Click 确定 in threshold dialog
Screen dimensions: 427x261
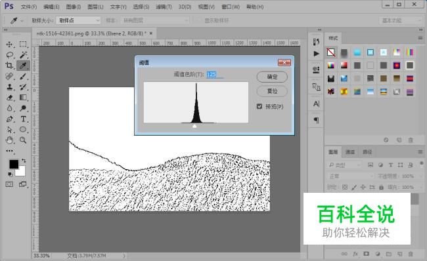(272, 77)
